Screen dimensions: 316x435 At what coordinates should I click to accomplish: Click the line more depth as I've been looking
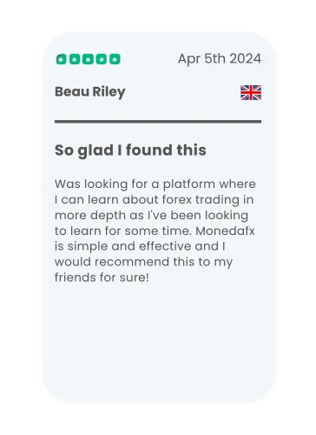151,216
